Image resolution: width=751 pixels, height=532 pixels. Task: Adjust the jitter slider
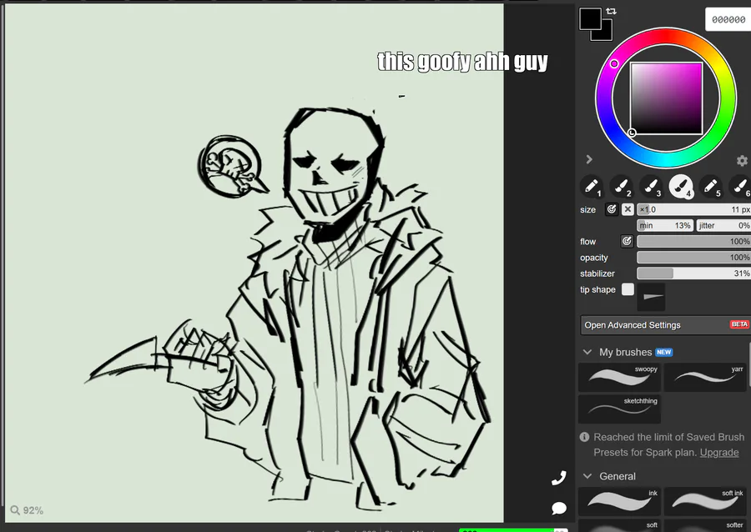[x=723, y=225]
